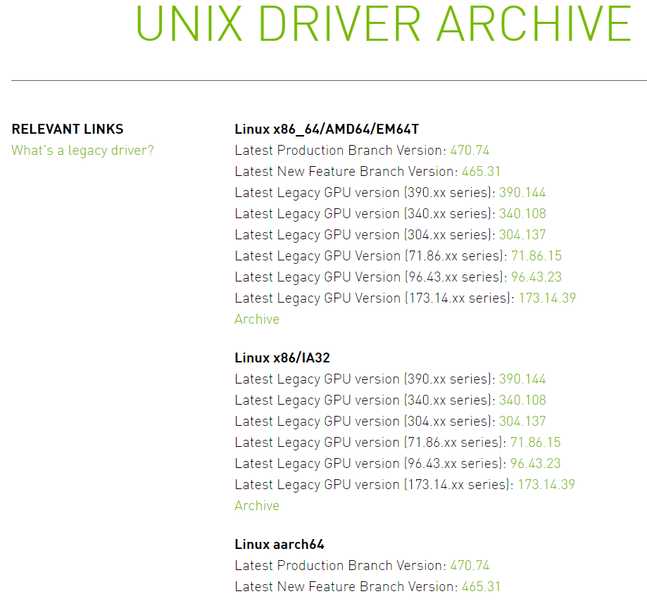Open the "What's a legacy driver?" link
The width and height of the screenshot is (647, 601).
(x=82, y=151)
